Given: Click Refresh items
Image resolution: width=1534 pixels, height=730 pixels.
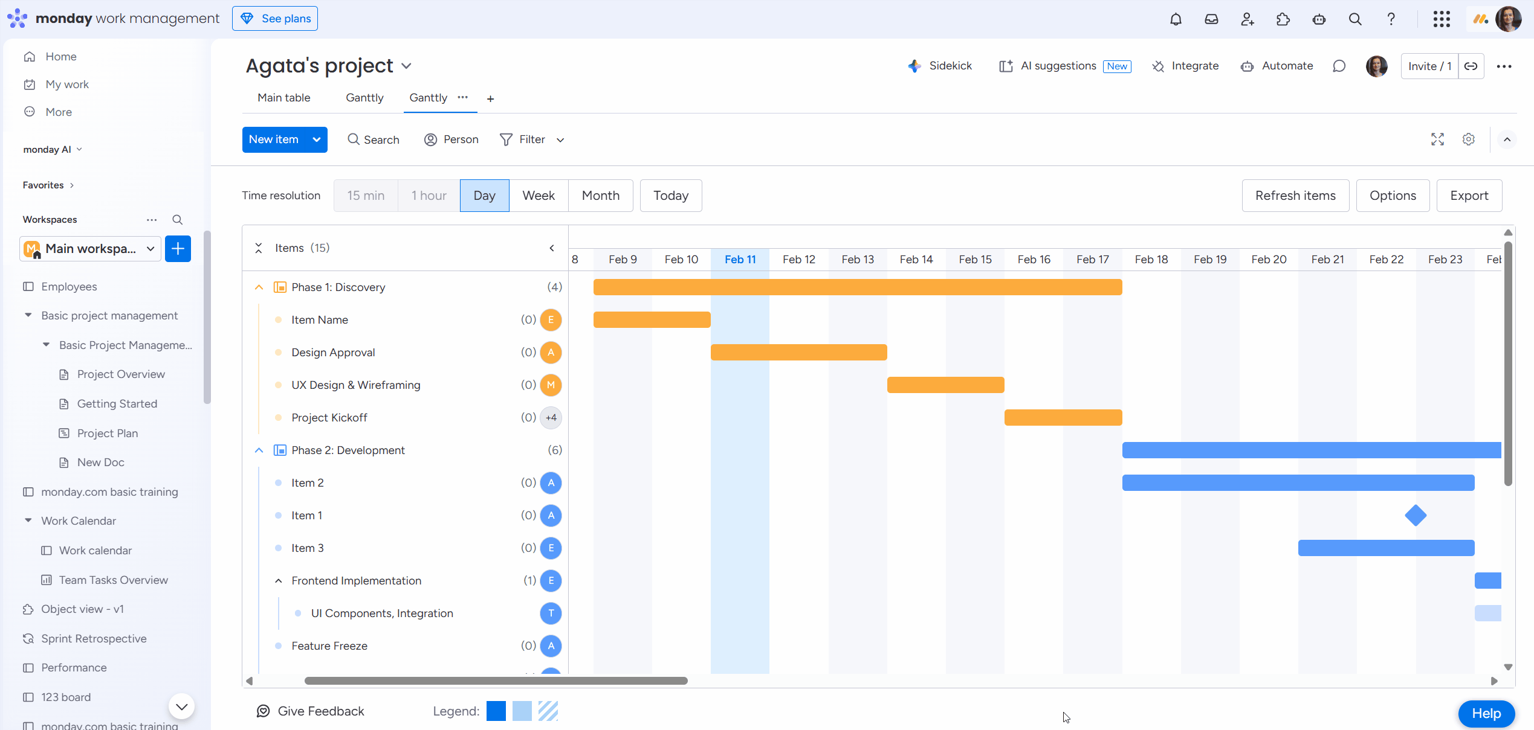Looking at the screenshot, I should (x=1295, y=196).
